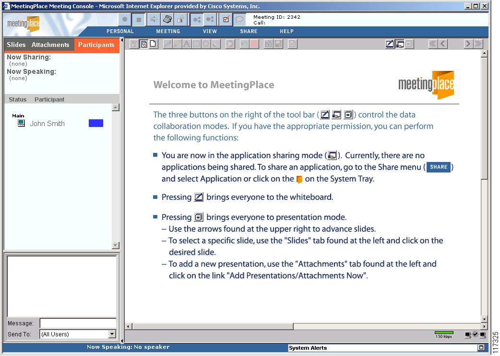Open the HELP menu
This screenshot has width=500, height=356.
click(286, 31)
